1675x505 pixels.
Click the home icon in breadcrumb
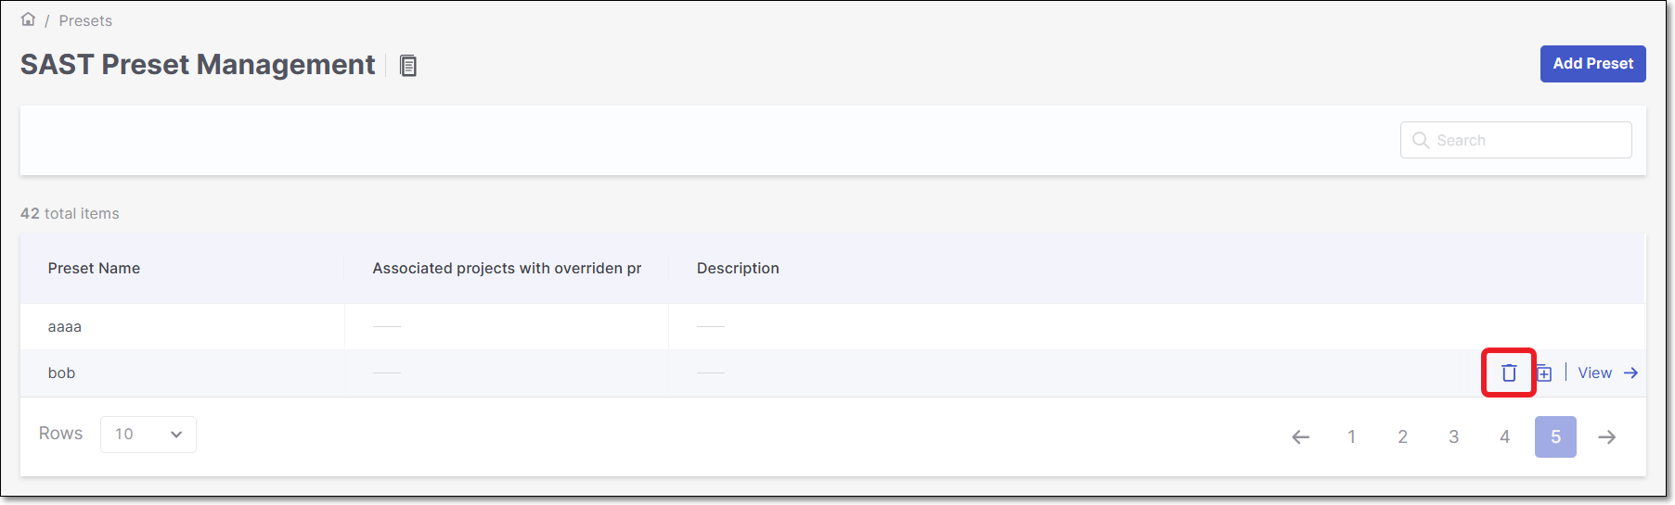[x=28, y=19]
